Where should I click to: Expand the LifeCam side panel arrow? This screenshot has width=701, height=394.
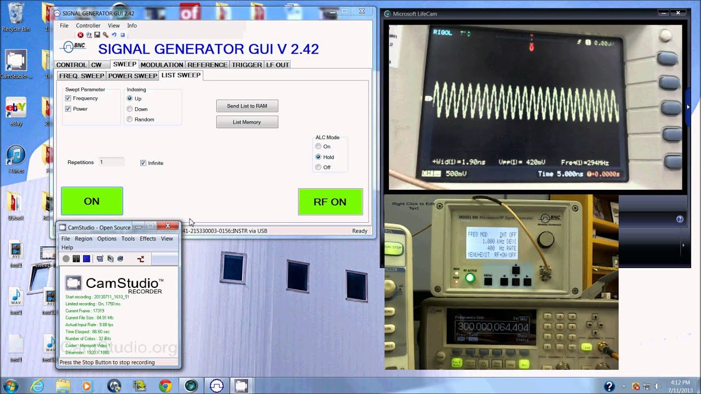[x=688, y=107]
